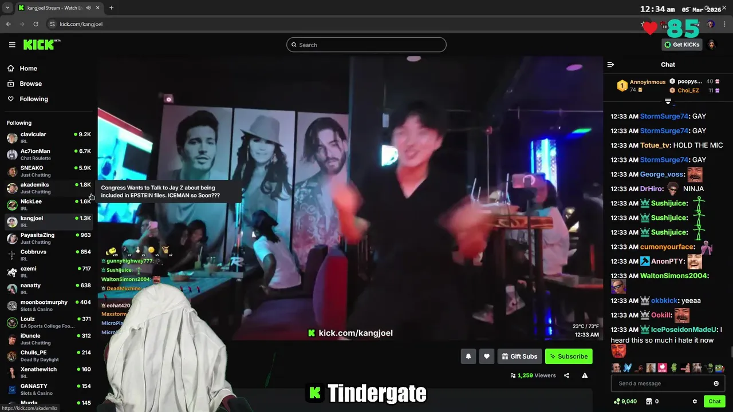Click username IcePoseidonMadeU in chat
733x412 pixels.
pos(684,330)
